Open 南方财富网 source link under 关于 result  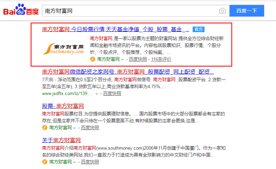tap(60, 162)
